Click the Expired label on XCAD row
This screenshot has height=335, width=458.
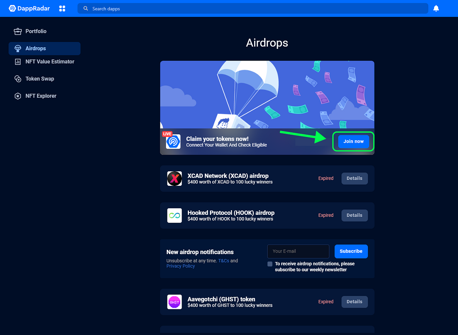[x=326, y=179]
